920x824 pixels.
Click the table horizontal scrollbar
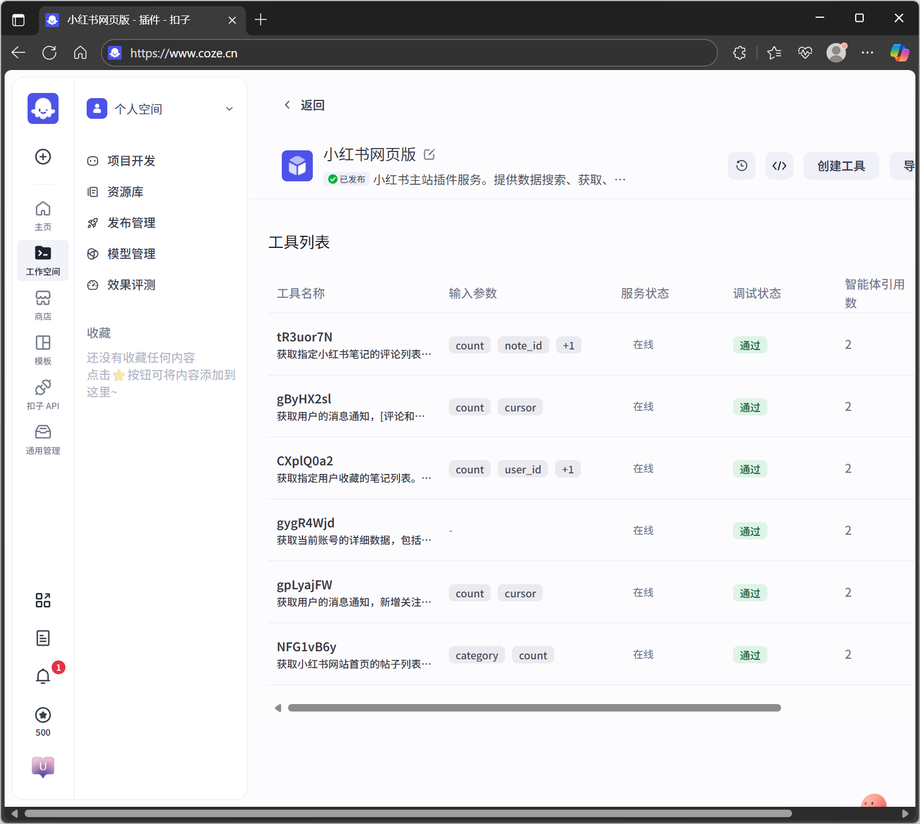(x=534, y=708)
